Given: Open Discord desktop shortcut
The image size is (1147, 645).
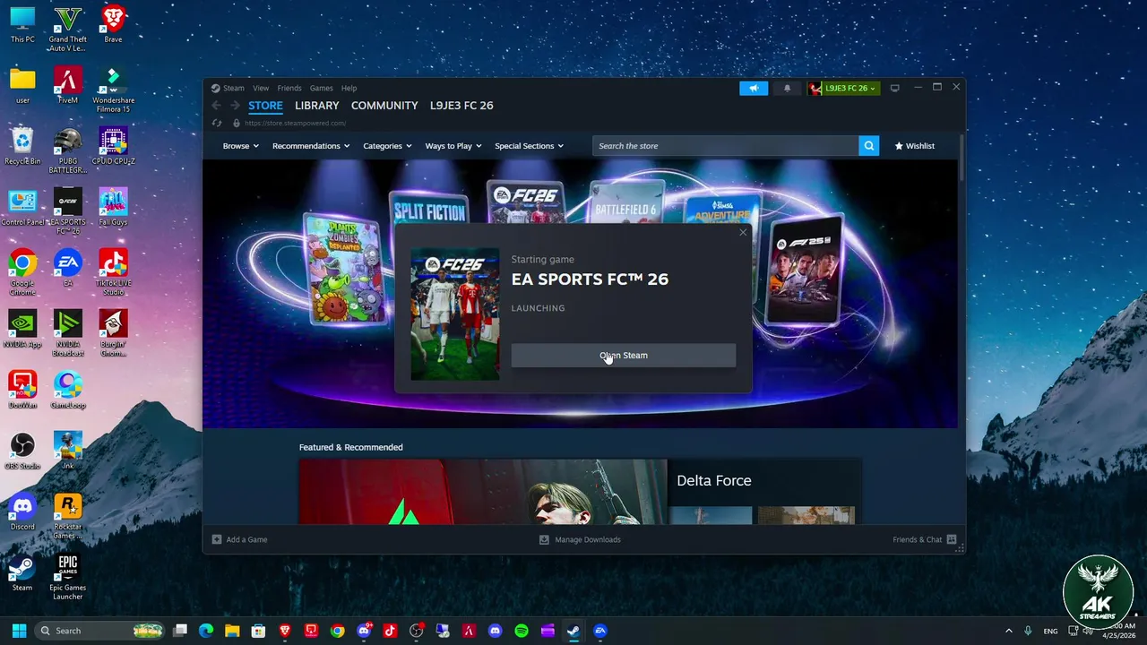Looking at the screenshot, I should (22, 512).
